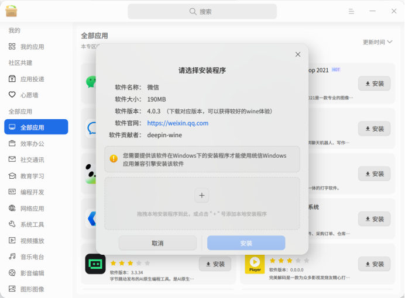Click the 微信 software name value
The width and height of the screenshot is (405, 298).
click(153, 88)
